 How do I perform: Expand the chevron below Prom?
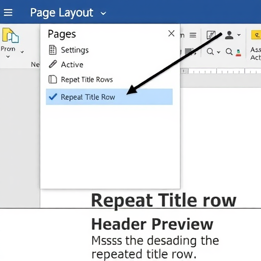(8, 57)
